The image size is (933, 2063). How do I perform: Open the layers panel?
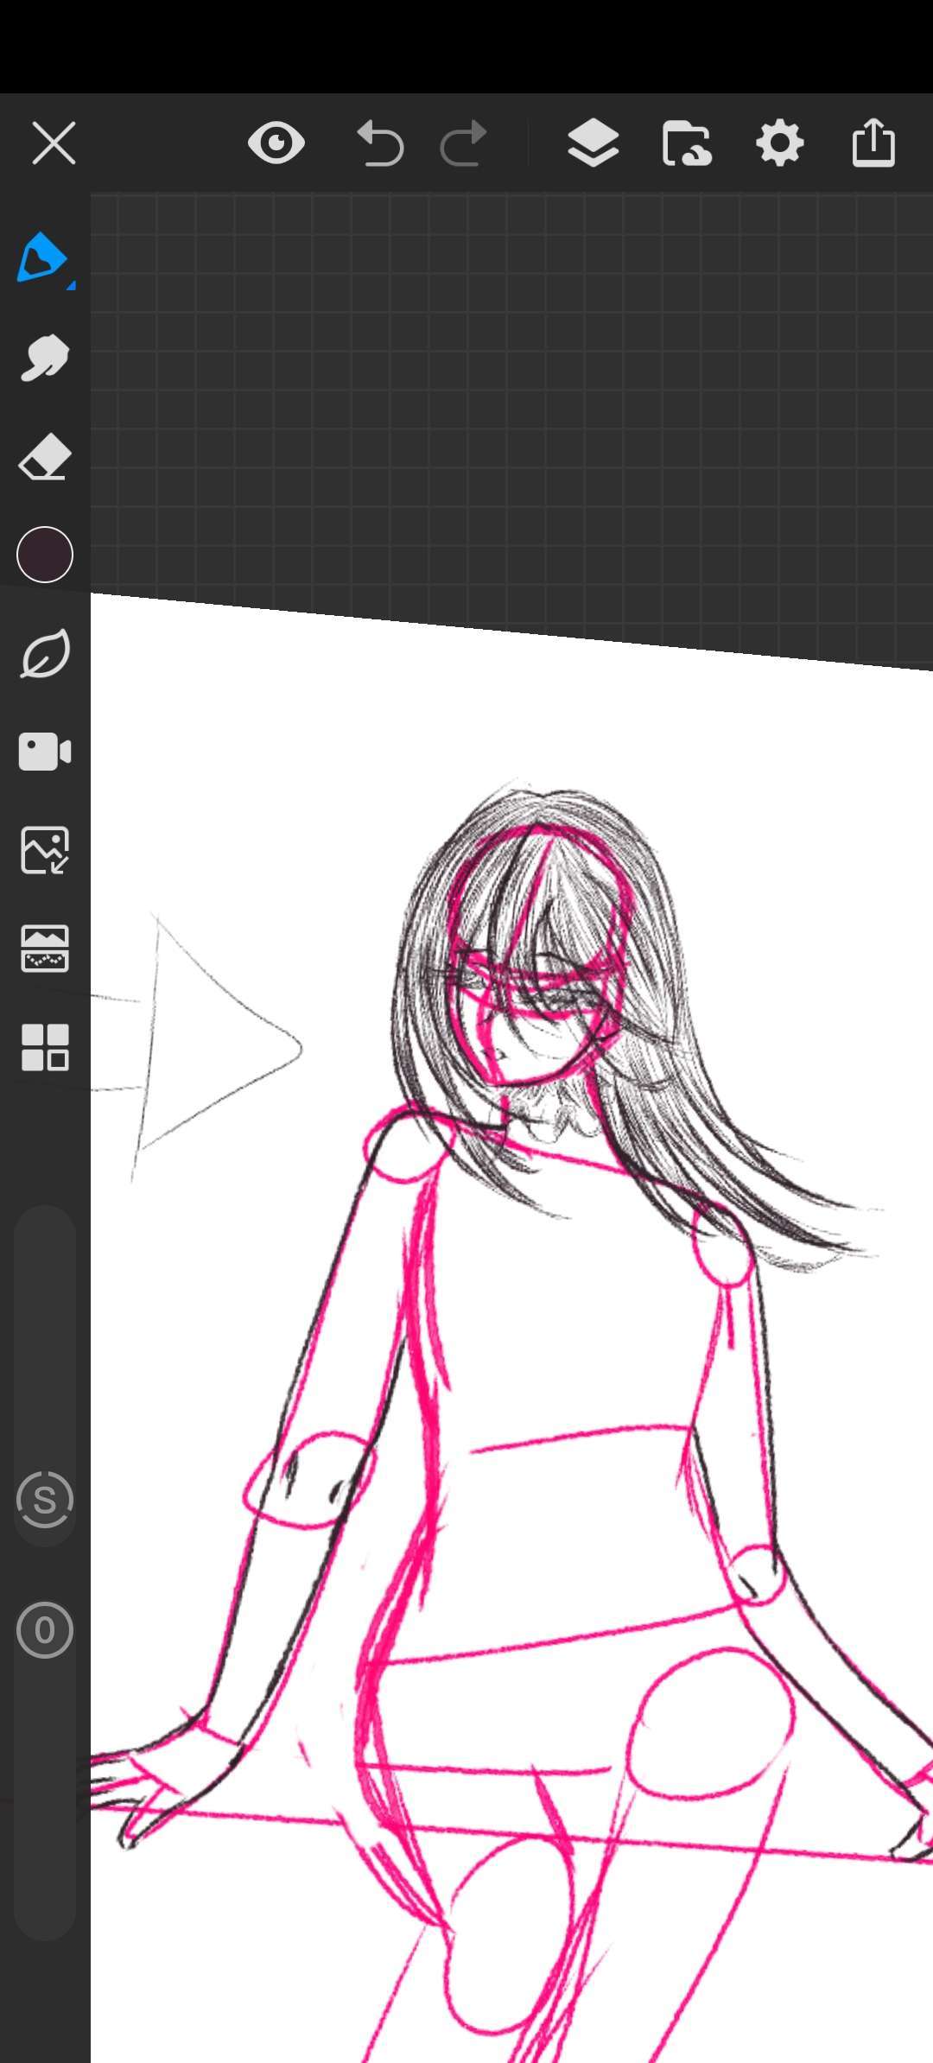click(593, 143)
